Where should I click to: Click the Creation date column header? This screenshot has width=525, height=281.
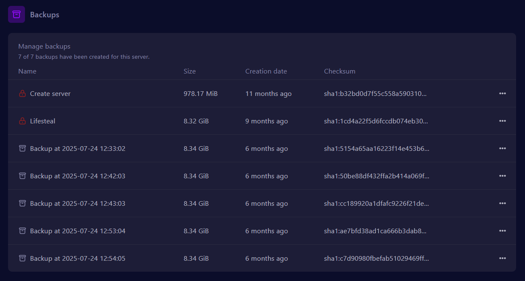click(266, 71)
